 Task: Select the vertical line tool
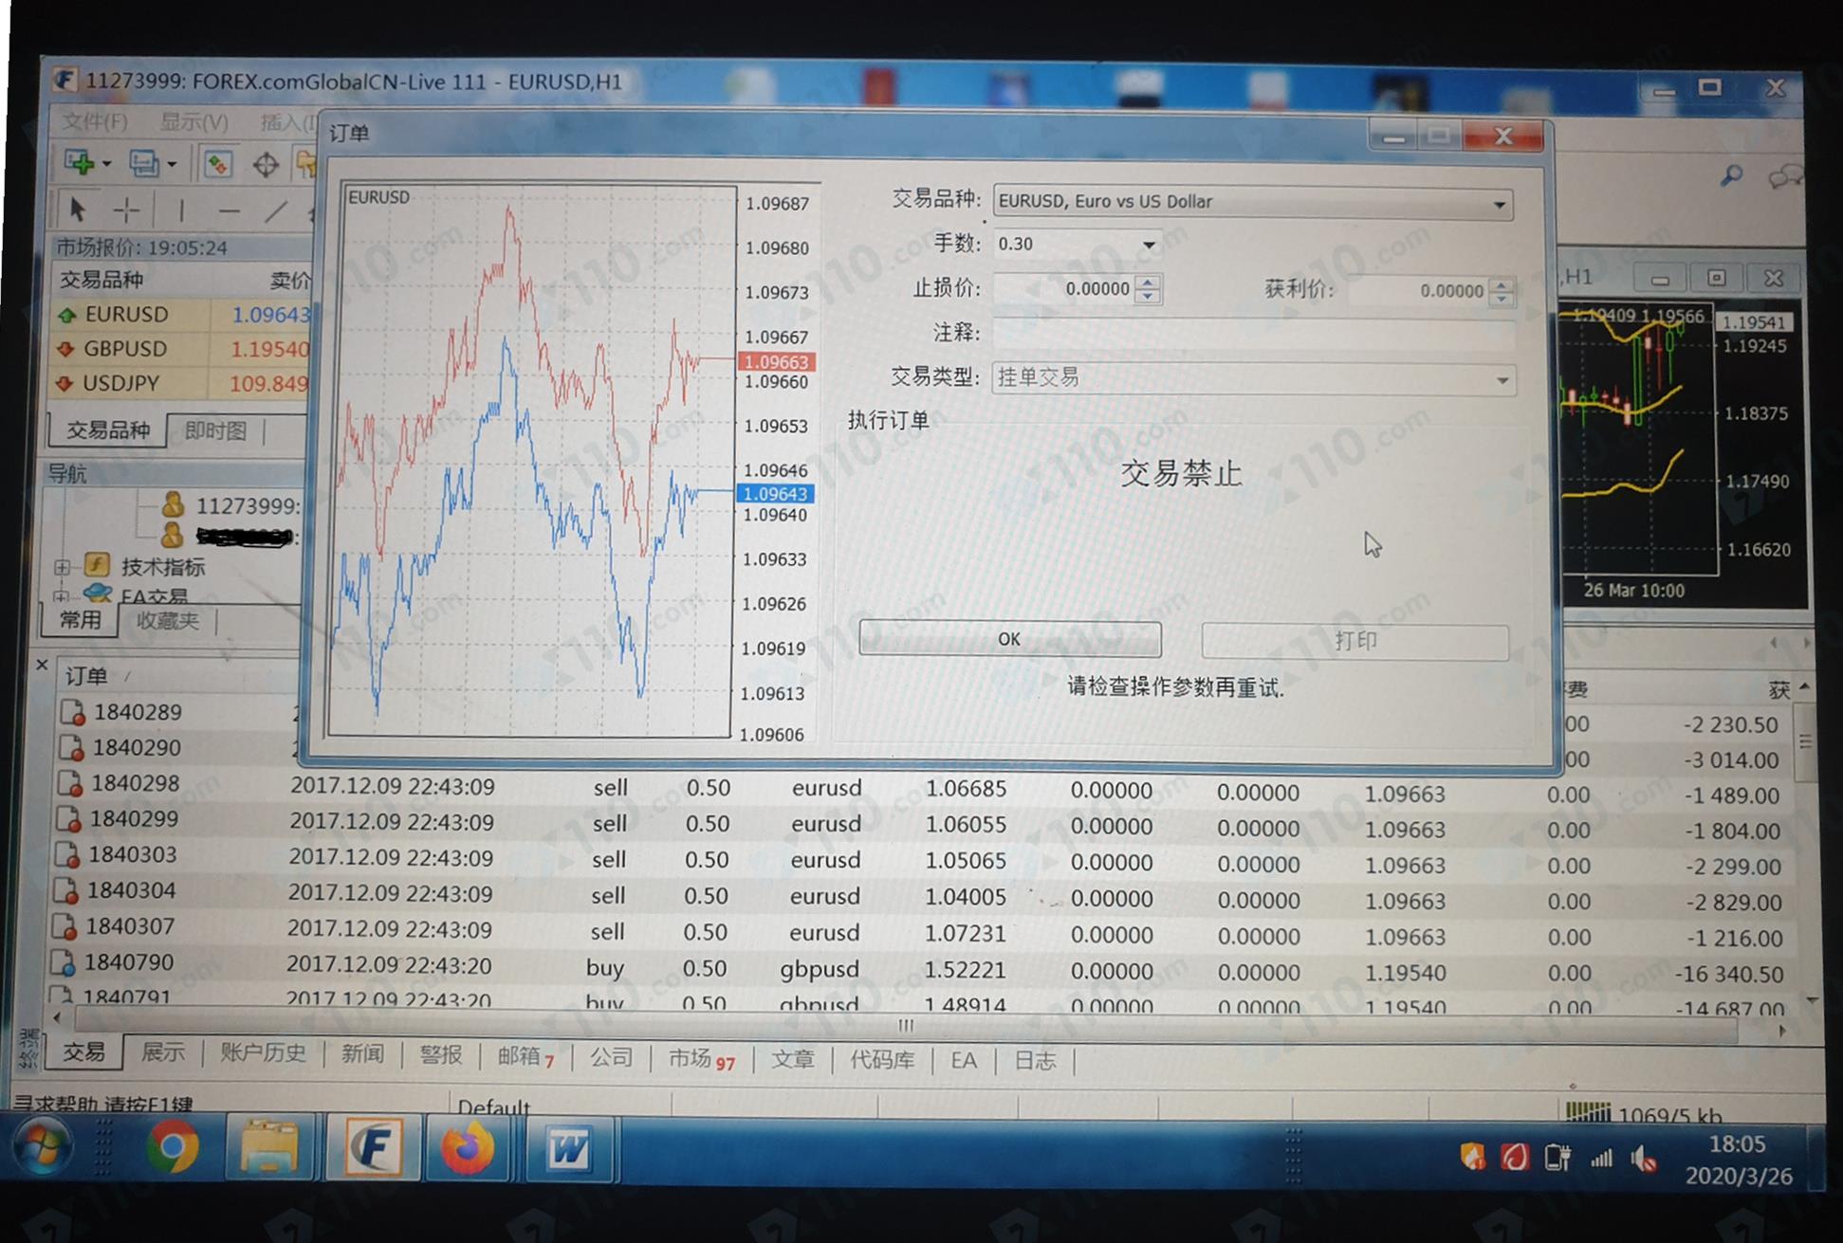(180, 210)
